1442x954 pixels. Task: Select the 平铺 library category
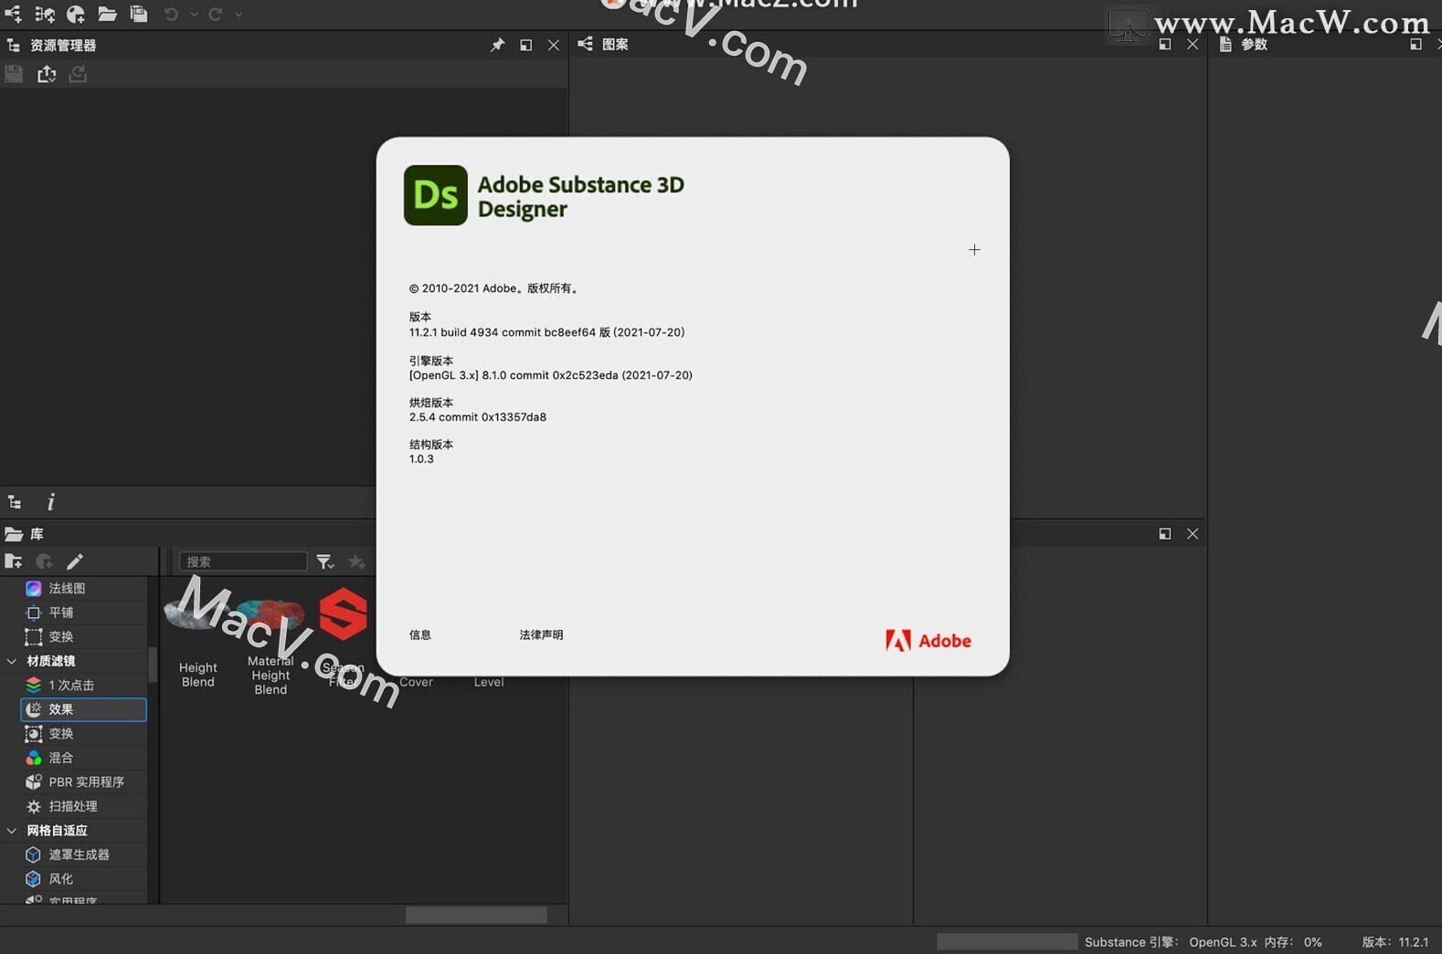point(83,613)
